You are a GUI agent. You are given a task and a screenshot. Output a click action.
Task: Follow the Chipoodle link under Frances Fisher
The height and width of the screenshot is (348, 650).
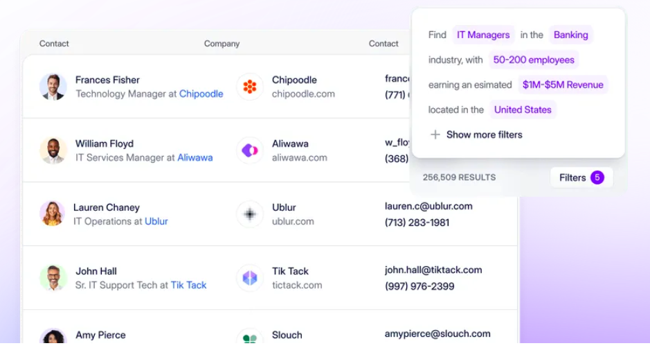click(x=201, y=94)
